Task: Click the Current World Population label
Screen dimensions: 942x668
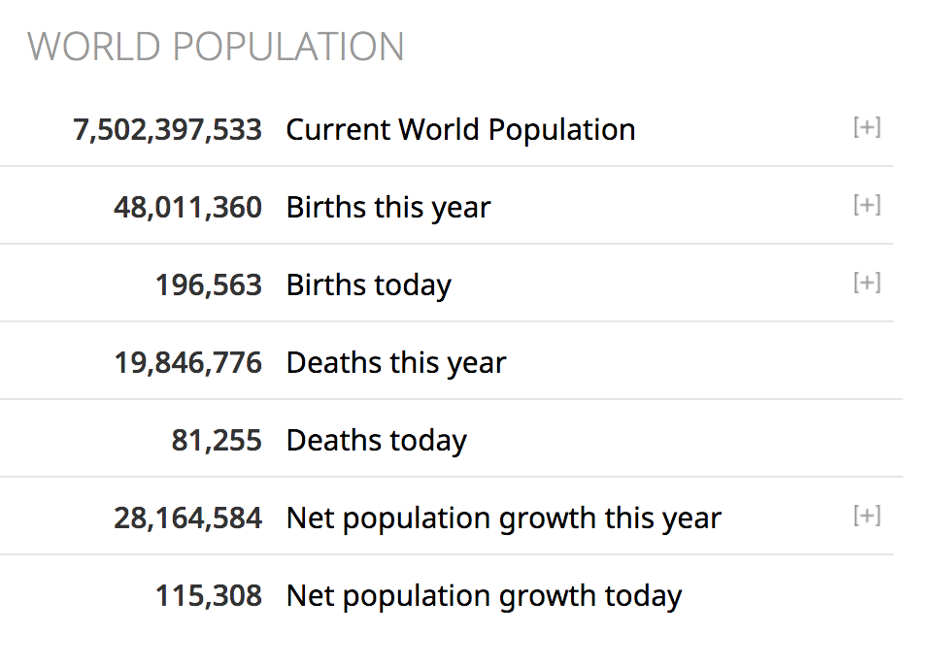Action: tap(460, 130)
